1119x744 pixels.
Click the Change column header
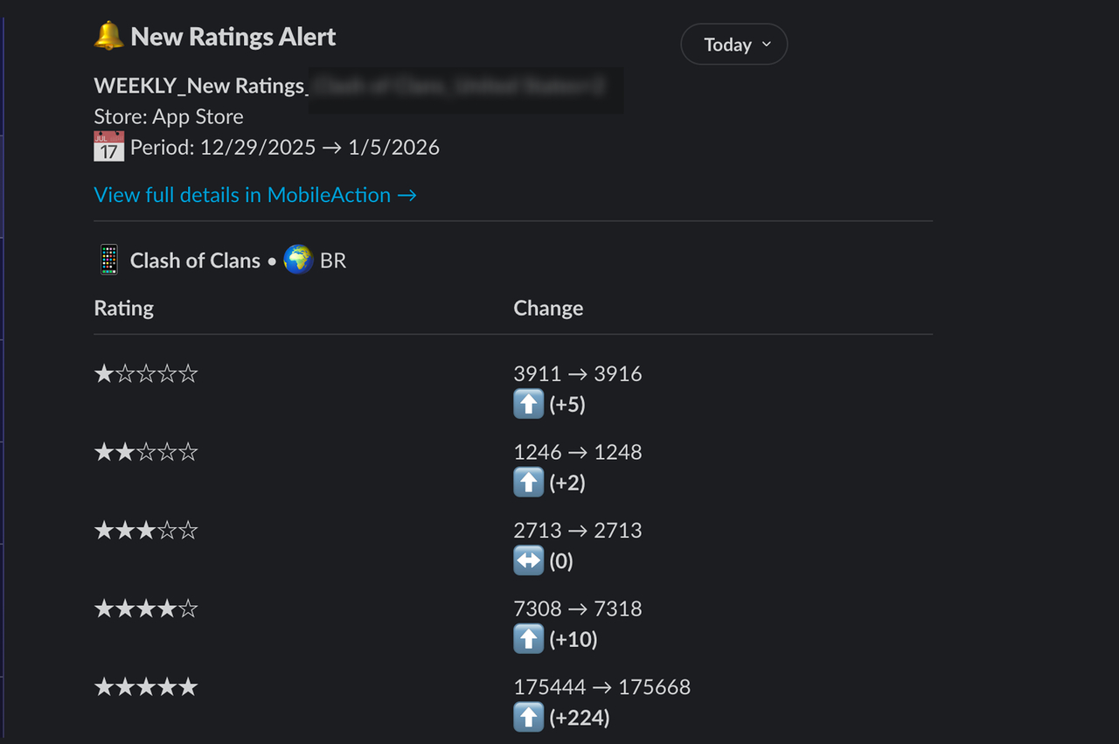548,309
